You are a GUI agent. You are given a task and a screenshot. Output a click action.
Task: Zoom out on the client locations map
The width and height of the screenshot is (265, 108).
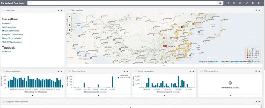coord(70,20)
